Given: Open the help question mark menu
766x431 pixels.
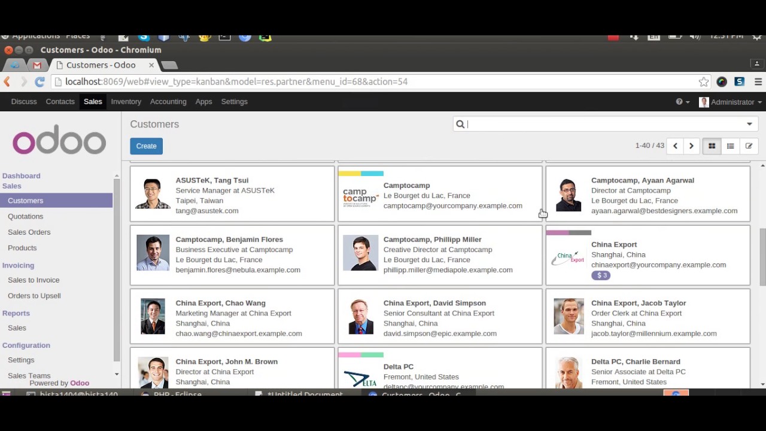Looking at the screenshot, I should click(x=682, y=102).
